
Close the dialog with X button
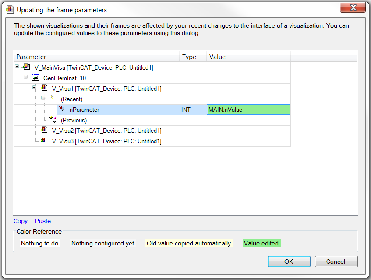point(353,7)
